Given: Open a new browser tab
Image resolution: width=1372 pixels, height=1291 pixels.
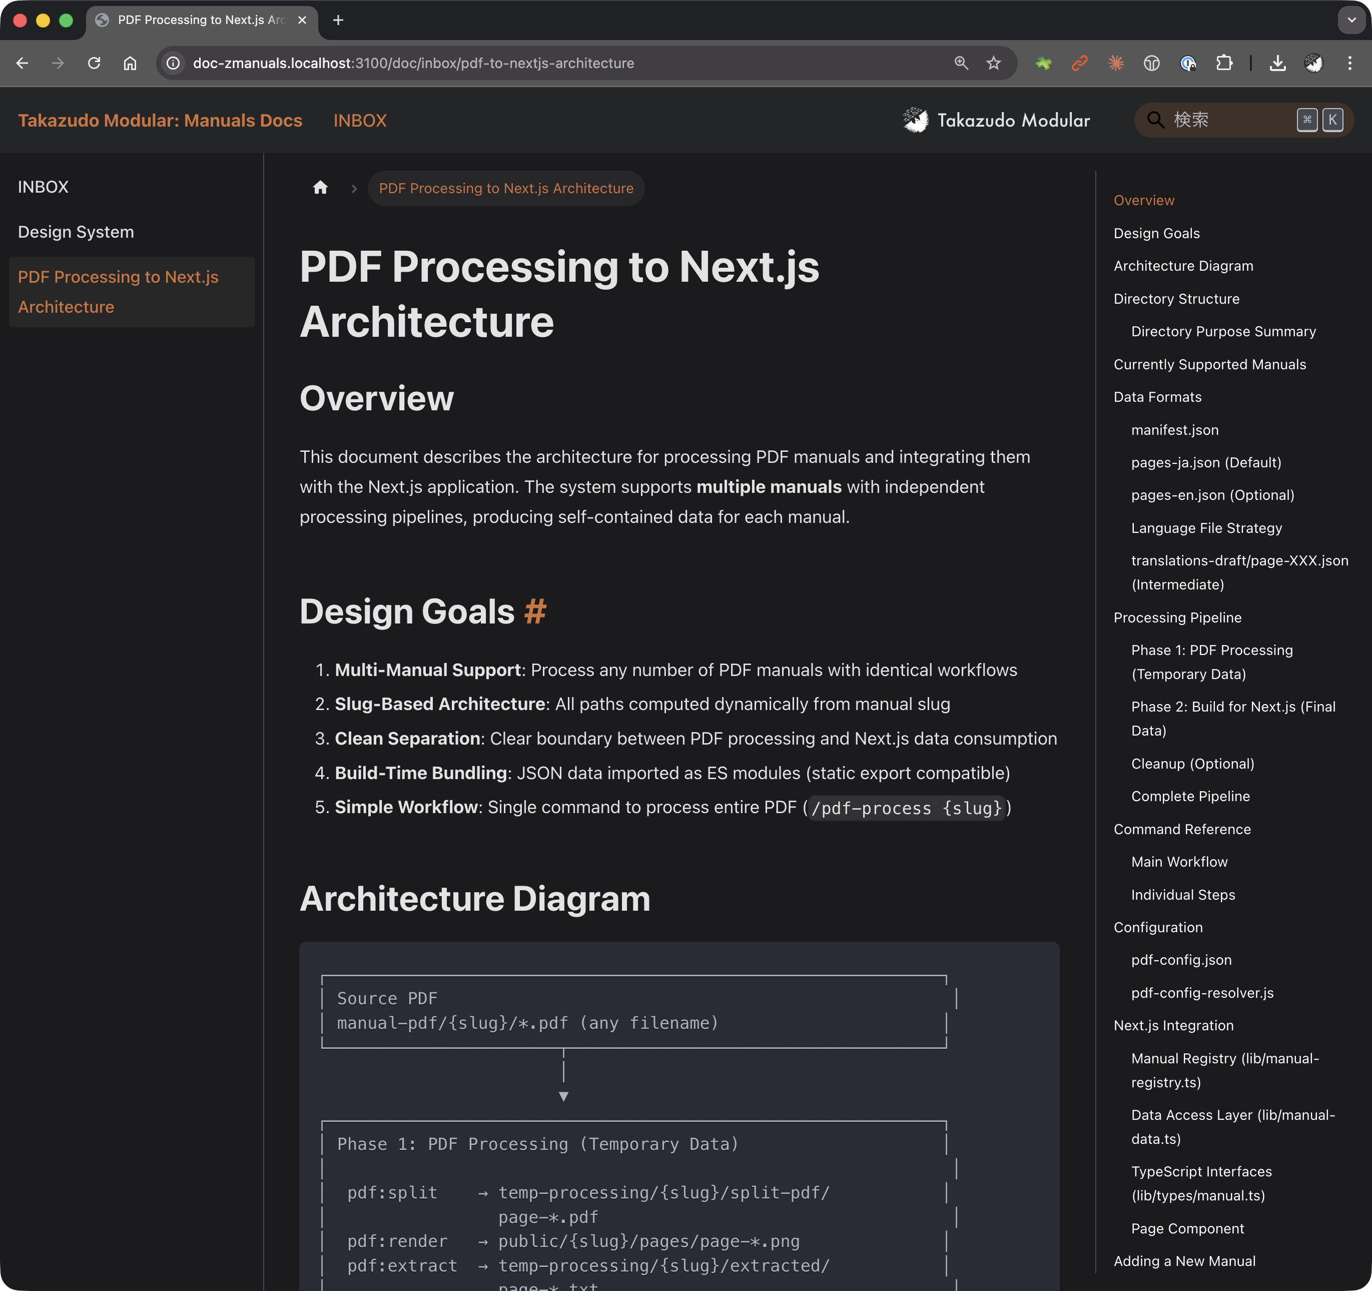Looking at the screenshot, I should tap(338, 20).
